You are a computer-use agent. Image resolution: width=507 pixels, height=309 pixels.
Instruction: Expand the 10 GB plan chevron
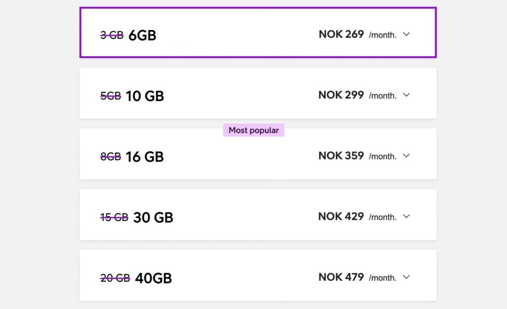pos(406,95)
